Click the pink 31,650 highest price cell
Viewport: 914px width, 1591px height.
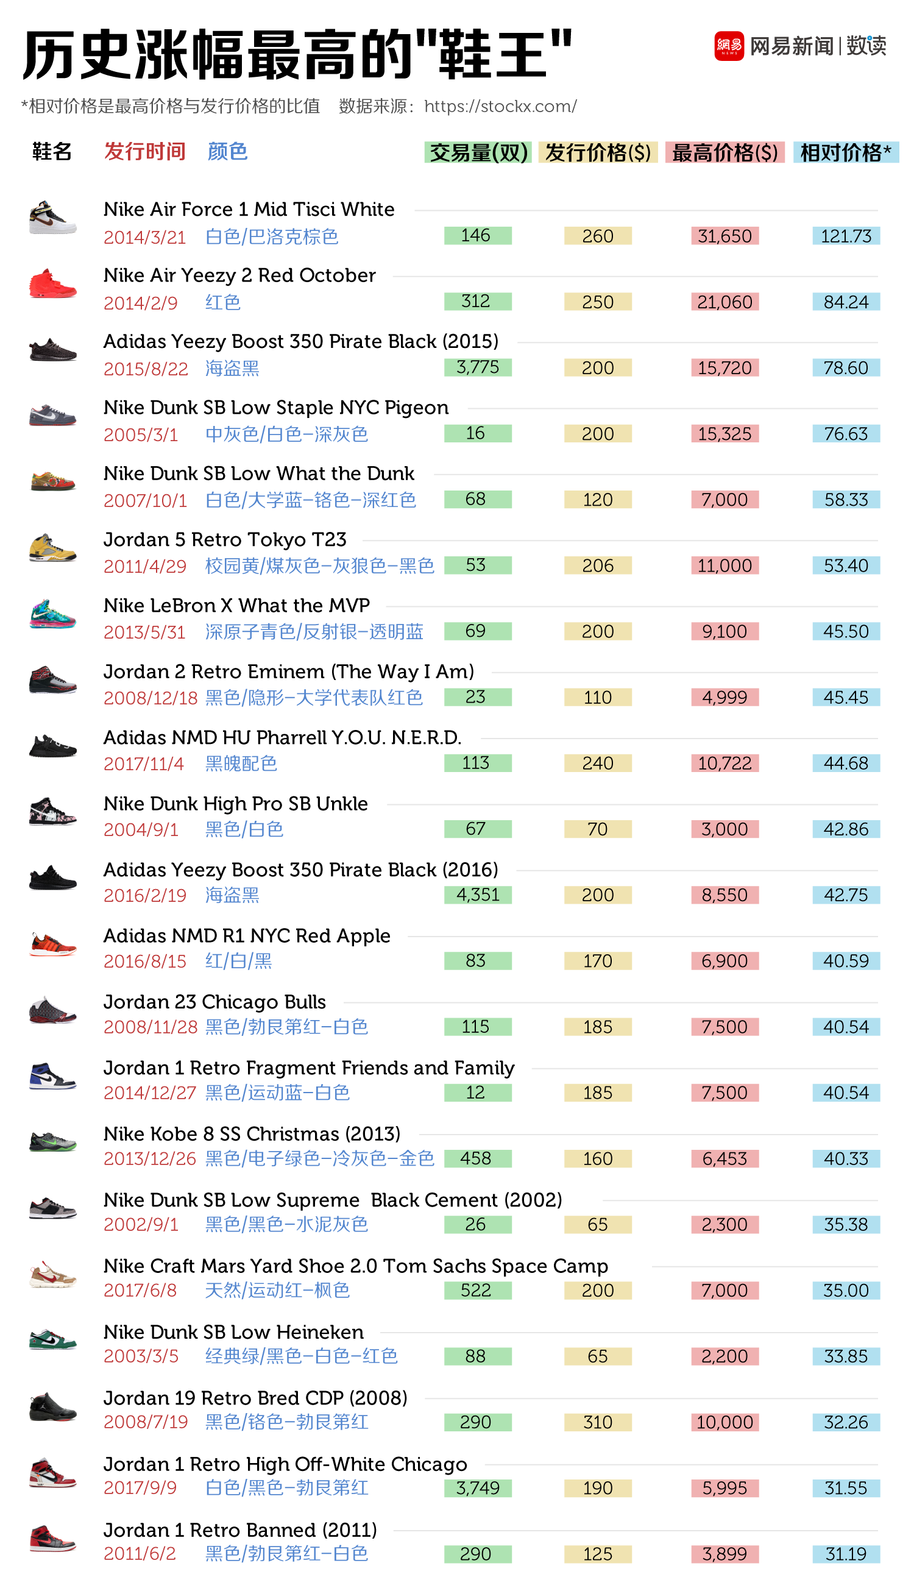(724, 236)
